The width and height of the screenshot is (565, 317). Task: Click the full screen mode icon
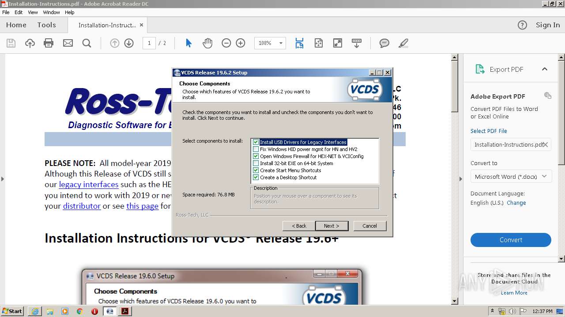(x=338, y=43)
